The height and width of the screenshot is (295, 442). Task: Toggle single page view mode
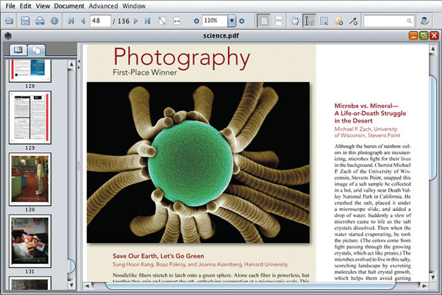pos(264,21)
